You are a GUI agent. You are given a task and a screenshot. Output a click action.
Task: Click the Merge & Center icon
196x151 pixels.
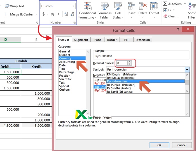point(7,14)
